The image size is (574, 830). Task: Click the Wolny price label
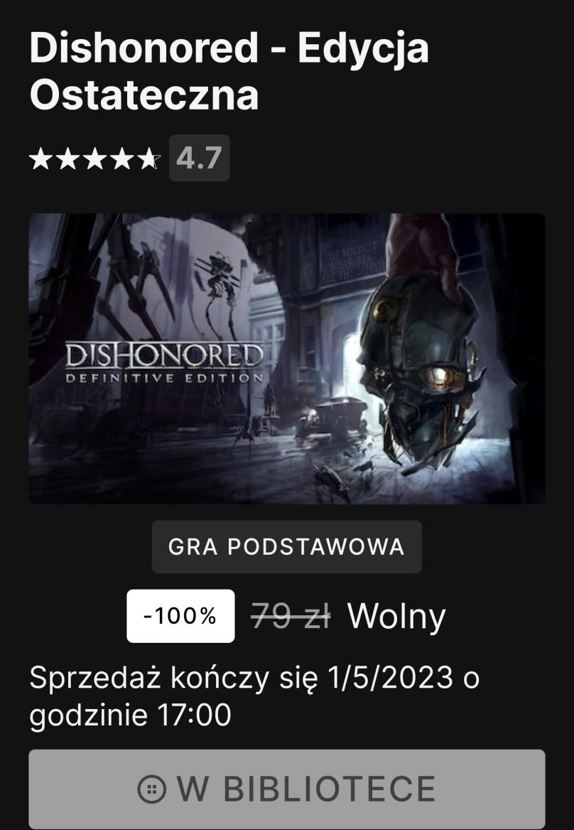396,617
